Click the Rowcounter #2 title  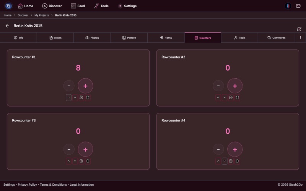click(173, 57)
